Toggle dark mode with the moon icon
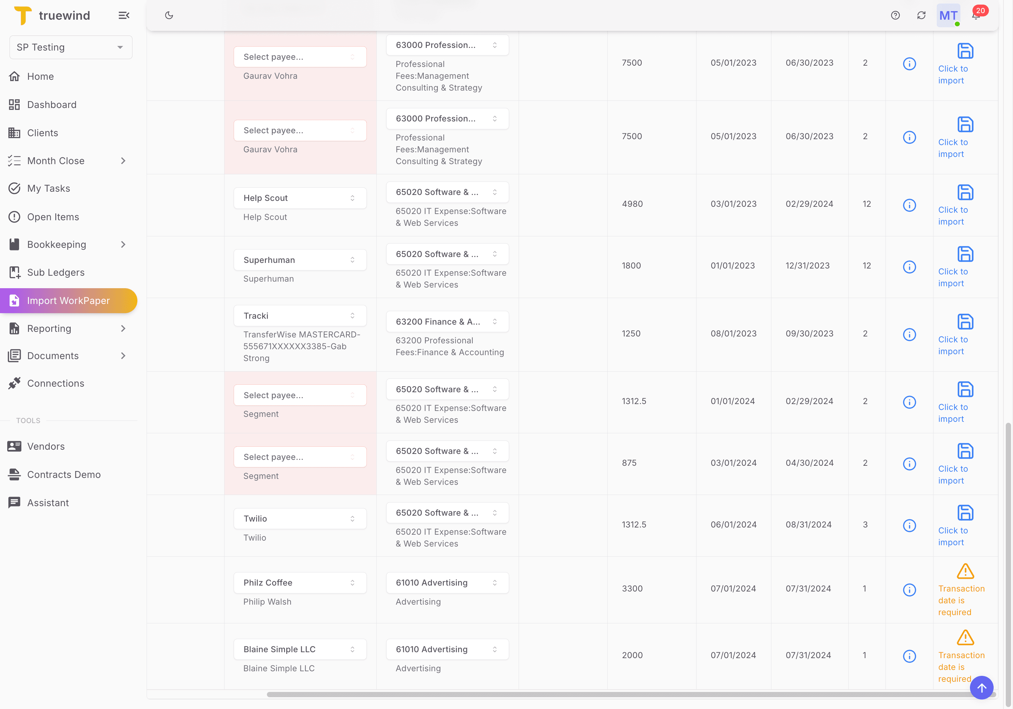1013x709 pixels. click(x=169, y=15)
